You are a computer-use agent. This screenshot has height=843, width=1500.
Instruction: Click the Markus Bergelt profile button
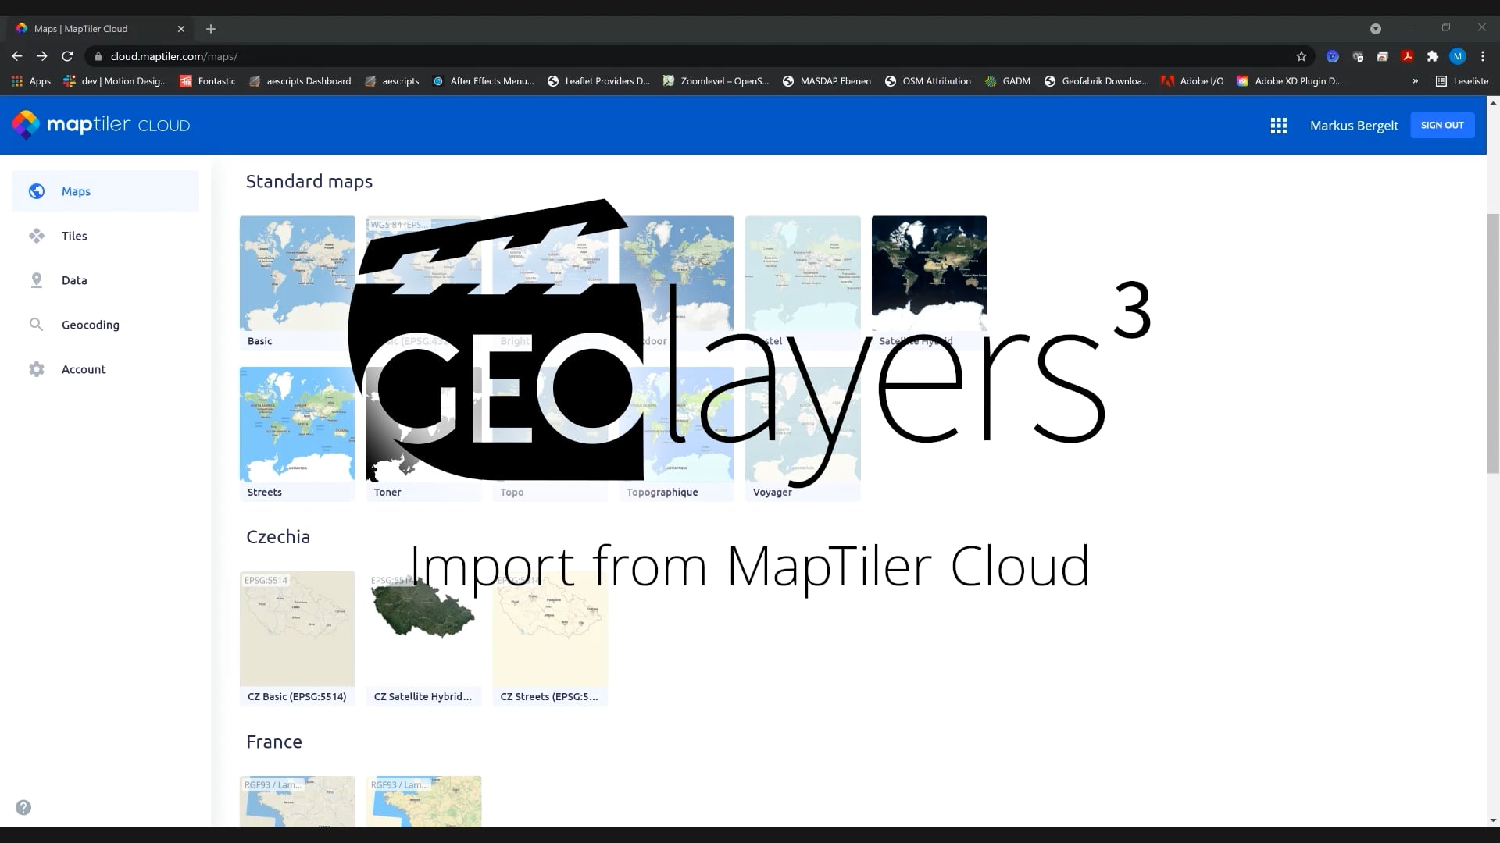coord(1354,125)
